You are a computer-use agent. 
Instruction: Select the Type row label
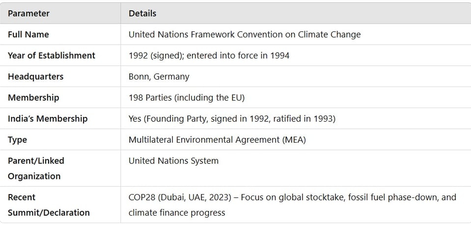17,140
